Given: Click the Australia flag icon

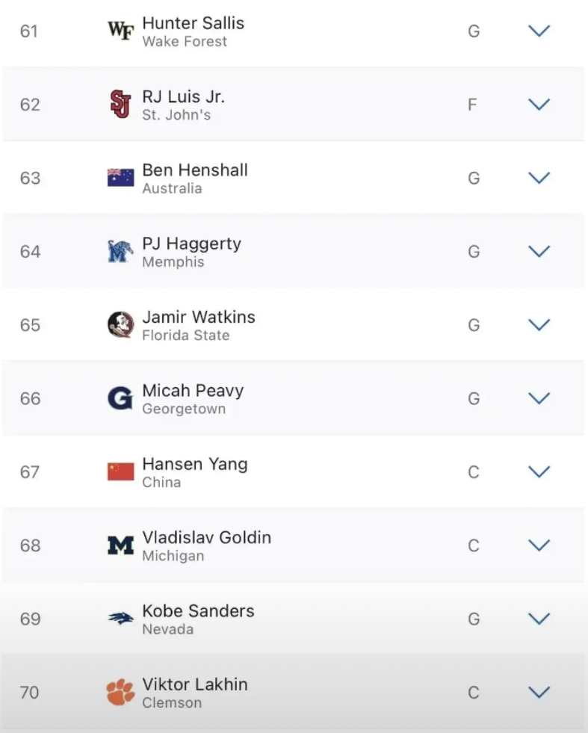Looking at the screenshot, I should [x=120, y=178].
